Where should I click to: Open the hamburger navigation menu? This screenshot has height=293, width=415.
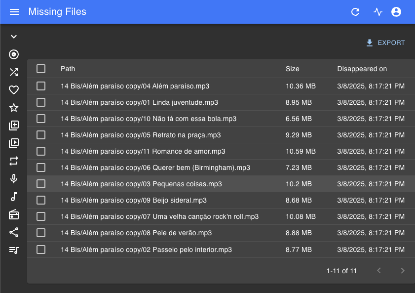(x=14, y=12)
